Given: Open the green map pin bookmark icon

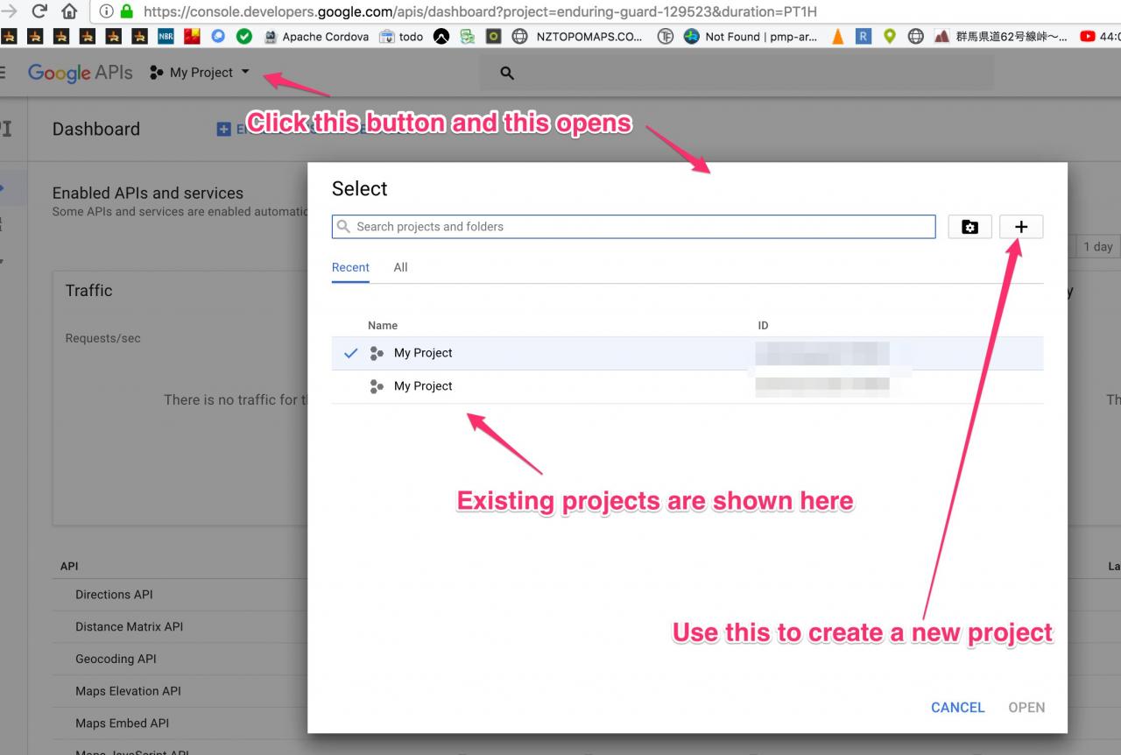Looking at the screenshot, I should [x=890, y=37].
